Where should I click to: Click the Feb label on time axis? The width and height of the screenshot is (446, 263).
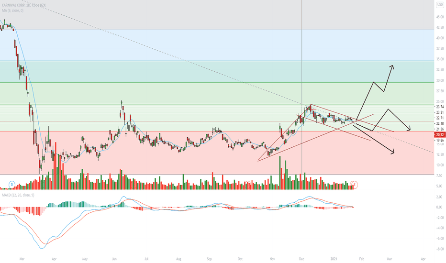tap(361, 259)
